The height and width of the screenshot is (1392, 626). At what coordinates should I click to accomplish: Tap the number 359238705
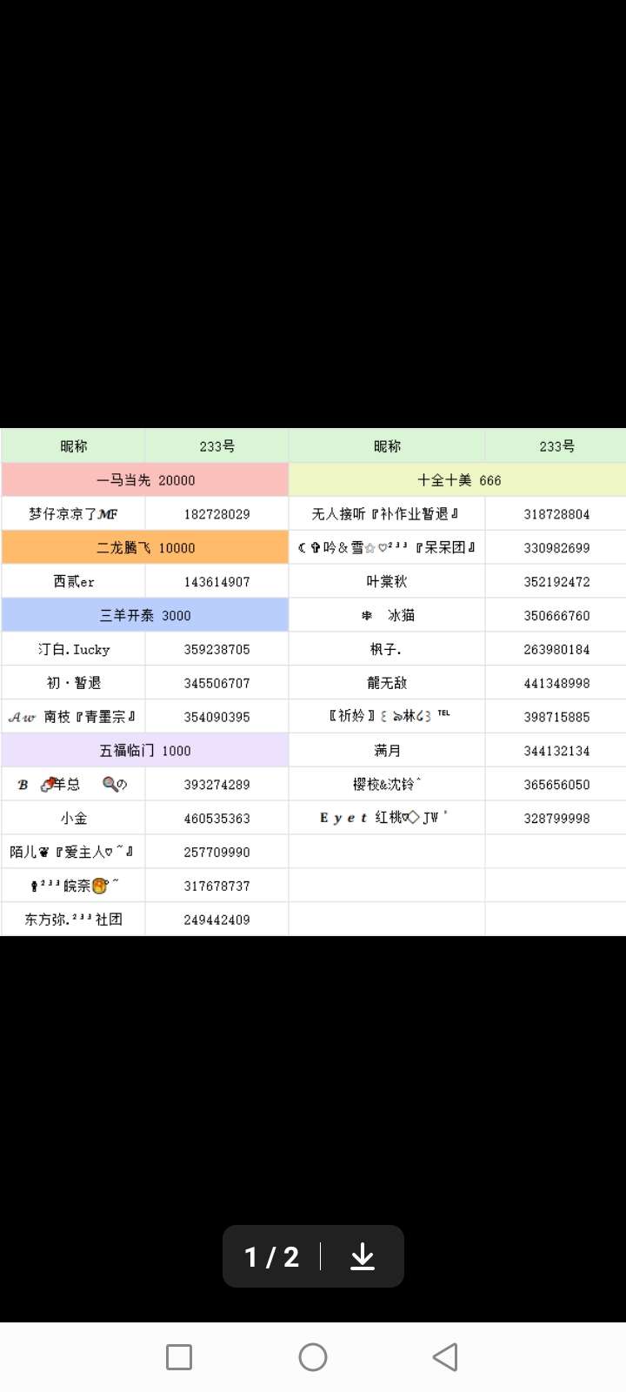click(x=216, y=649)
